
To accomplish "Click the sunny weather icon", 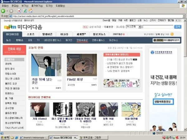I will click(172, 34).
